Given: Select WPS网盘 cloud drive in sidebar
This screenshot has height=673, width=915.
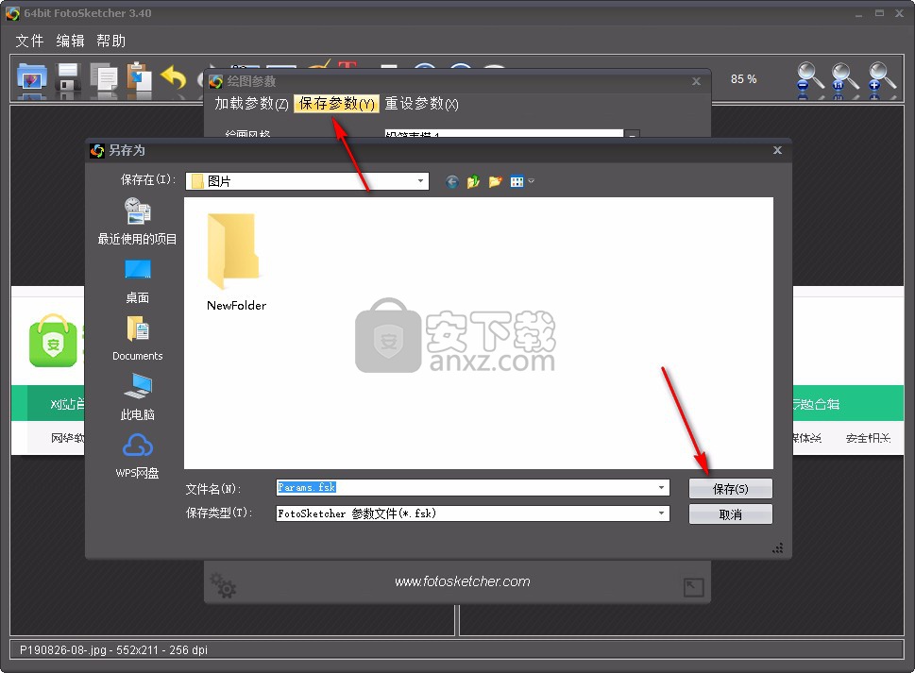Looking at the screenshot, I should click(x=137, y=456).
